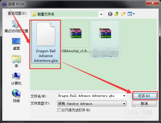The width and height of the screenshot is (161, 123).
Task: Expand the file name dropdown arrow
Action: [x=124, y=96]
